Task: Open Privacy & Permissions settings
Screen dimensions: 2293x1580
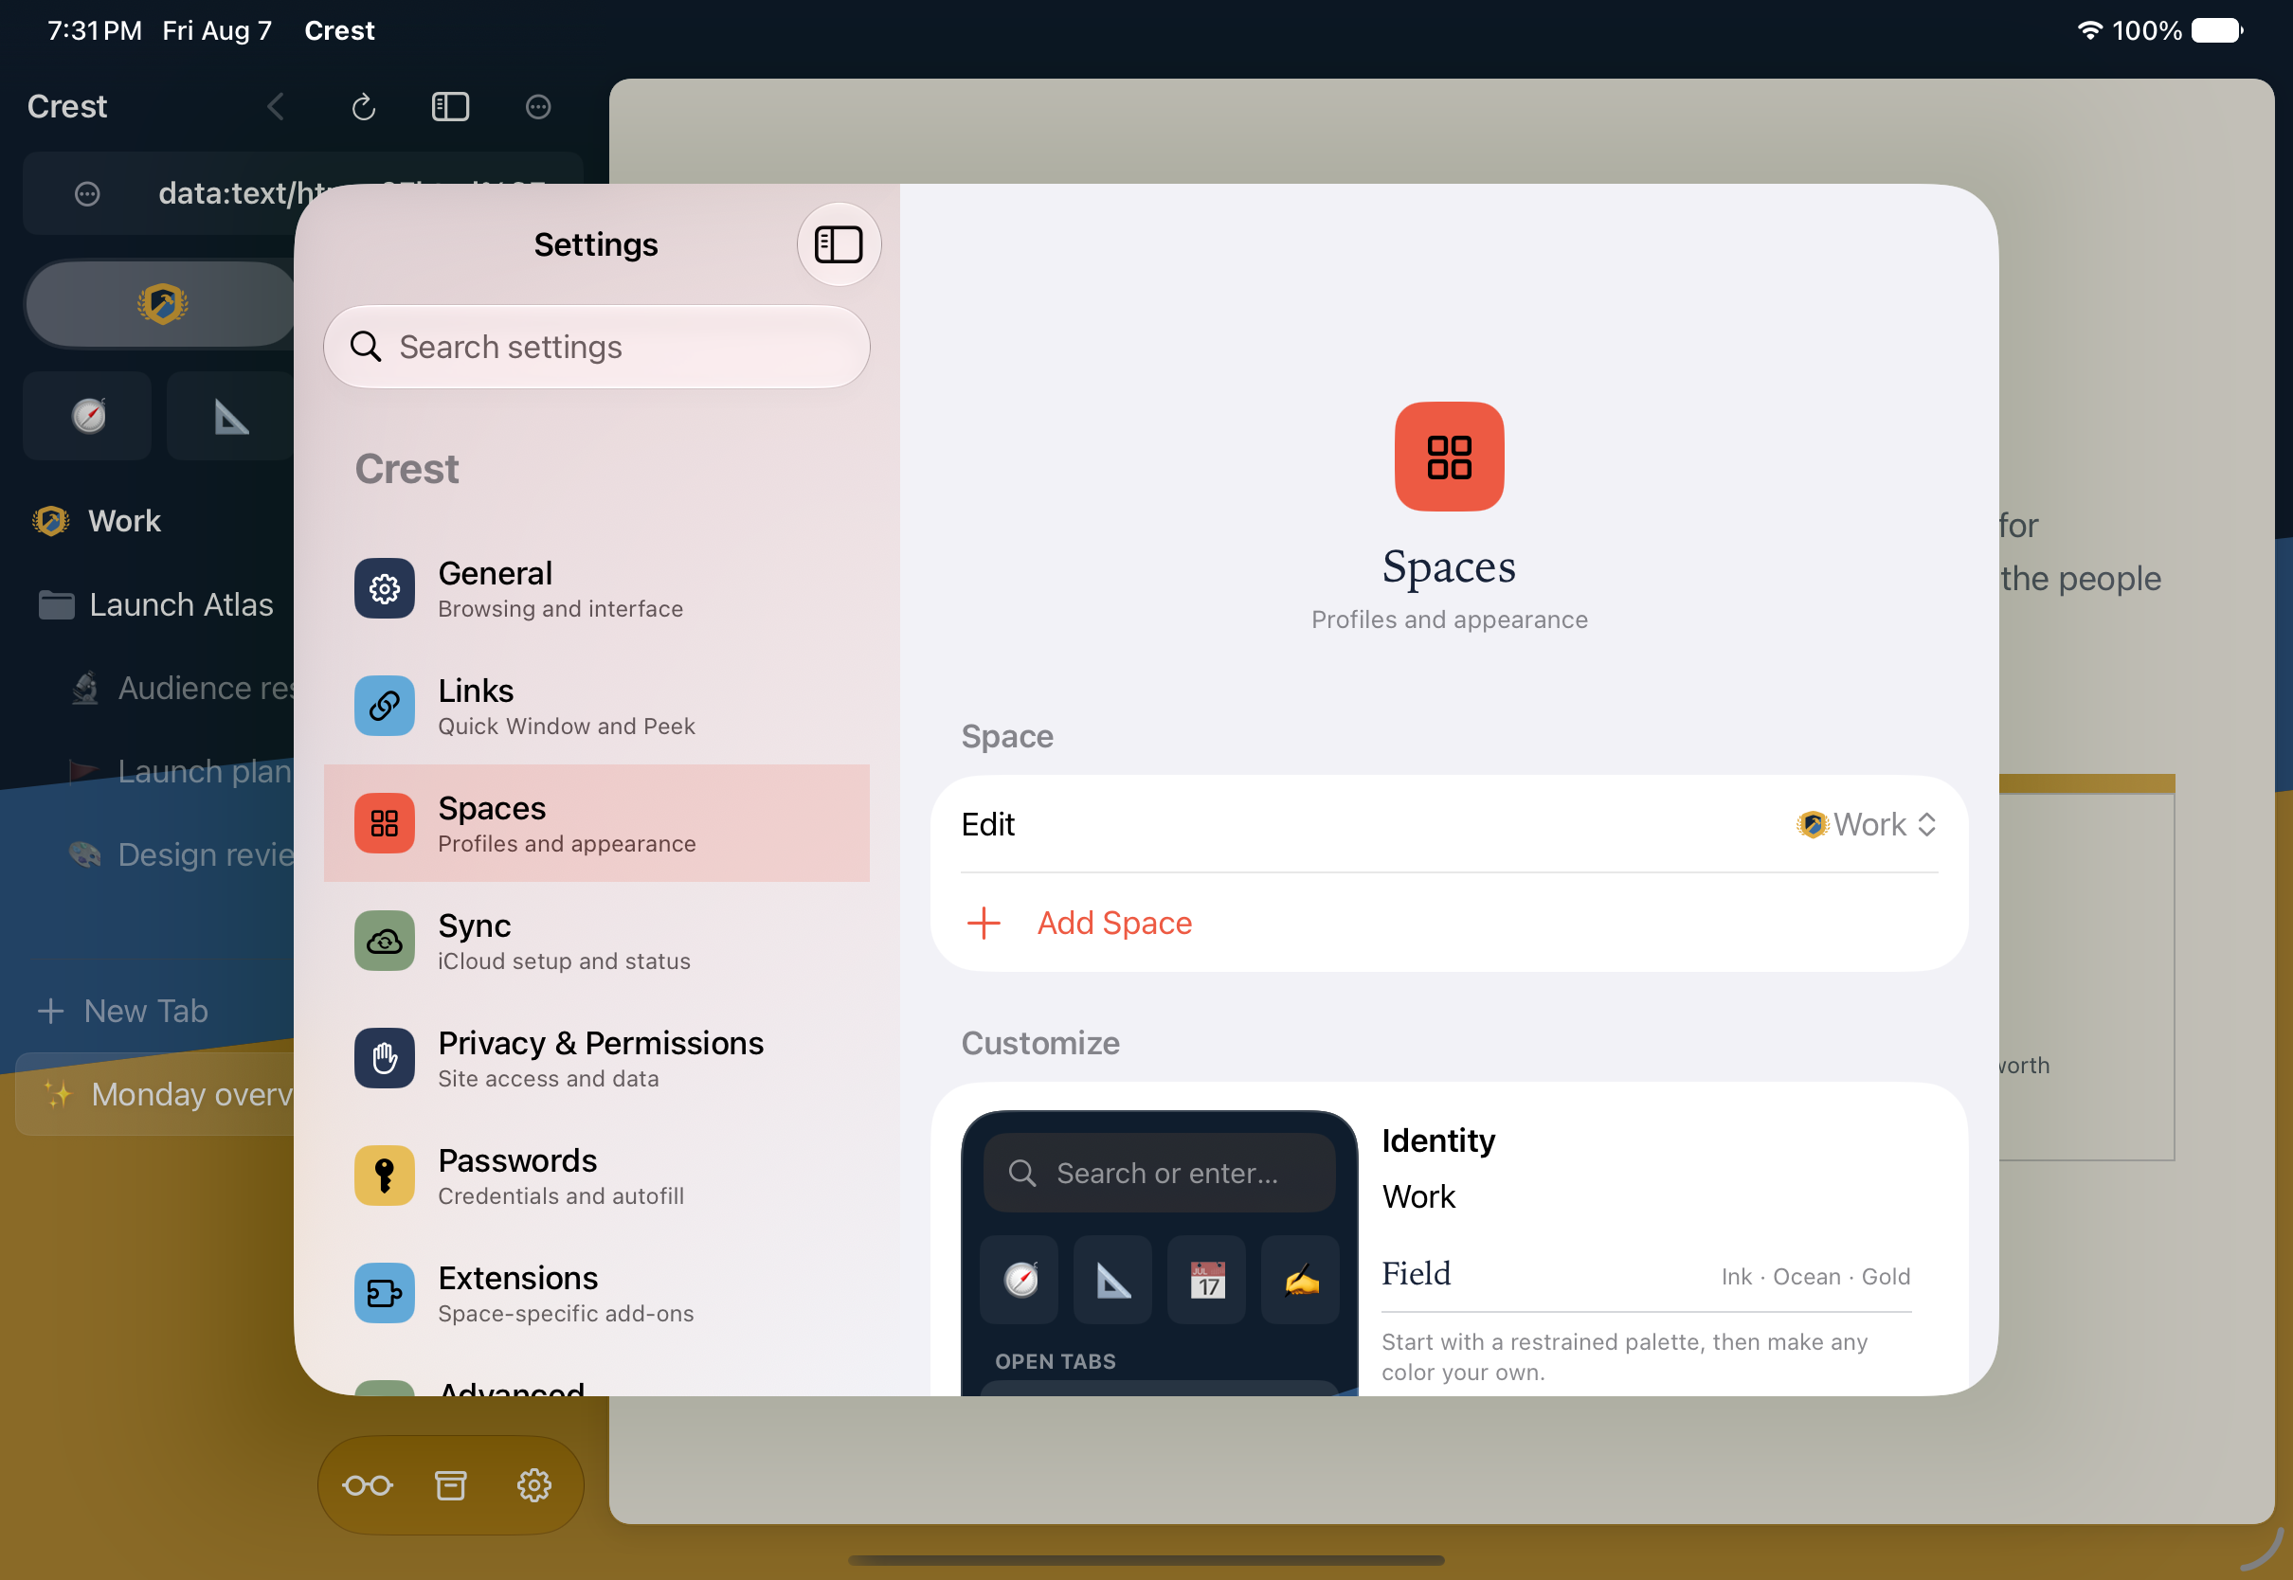Action: (x=597, y=1058)
